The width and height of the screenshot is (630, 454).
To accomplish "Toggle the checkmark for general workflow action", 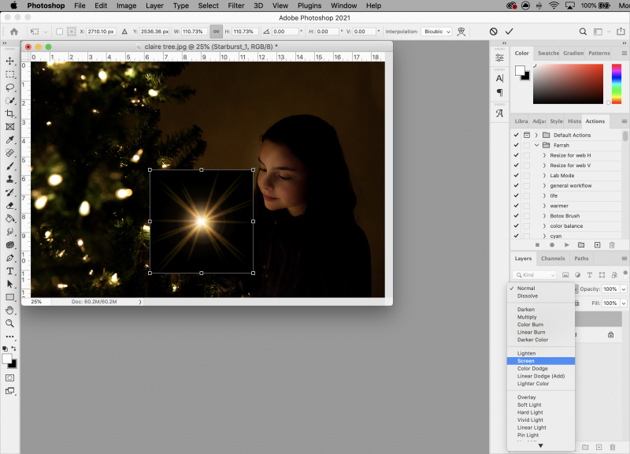I will (517, 185).
